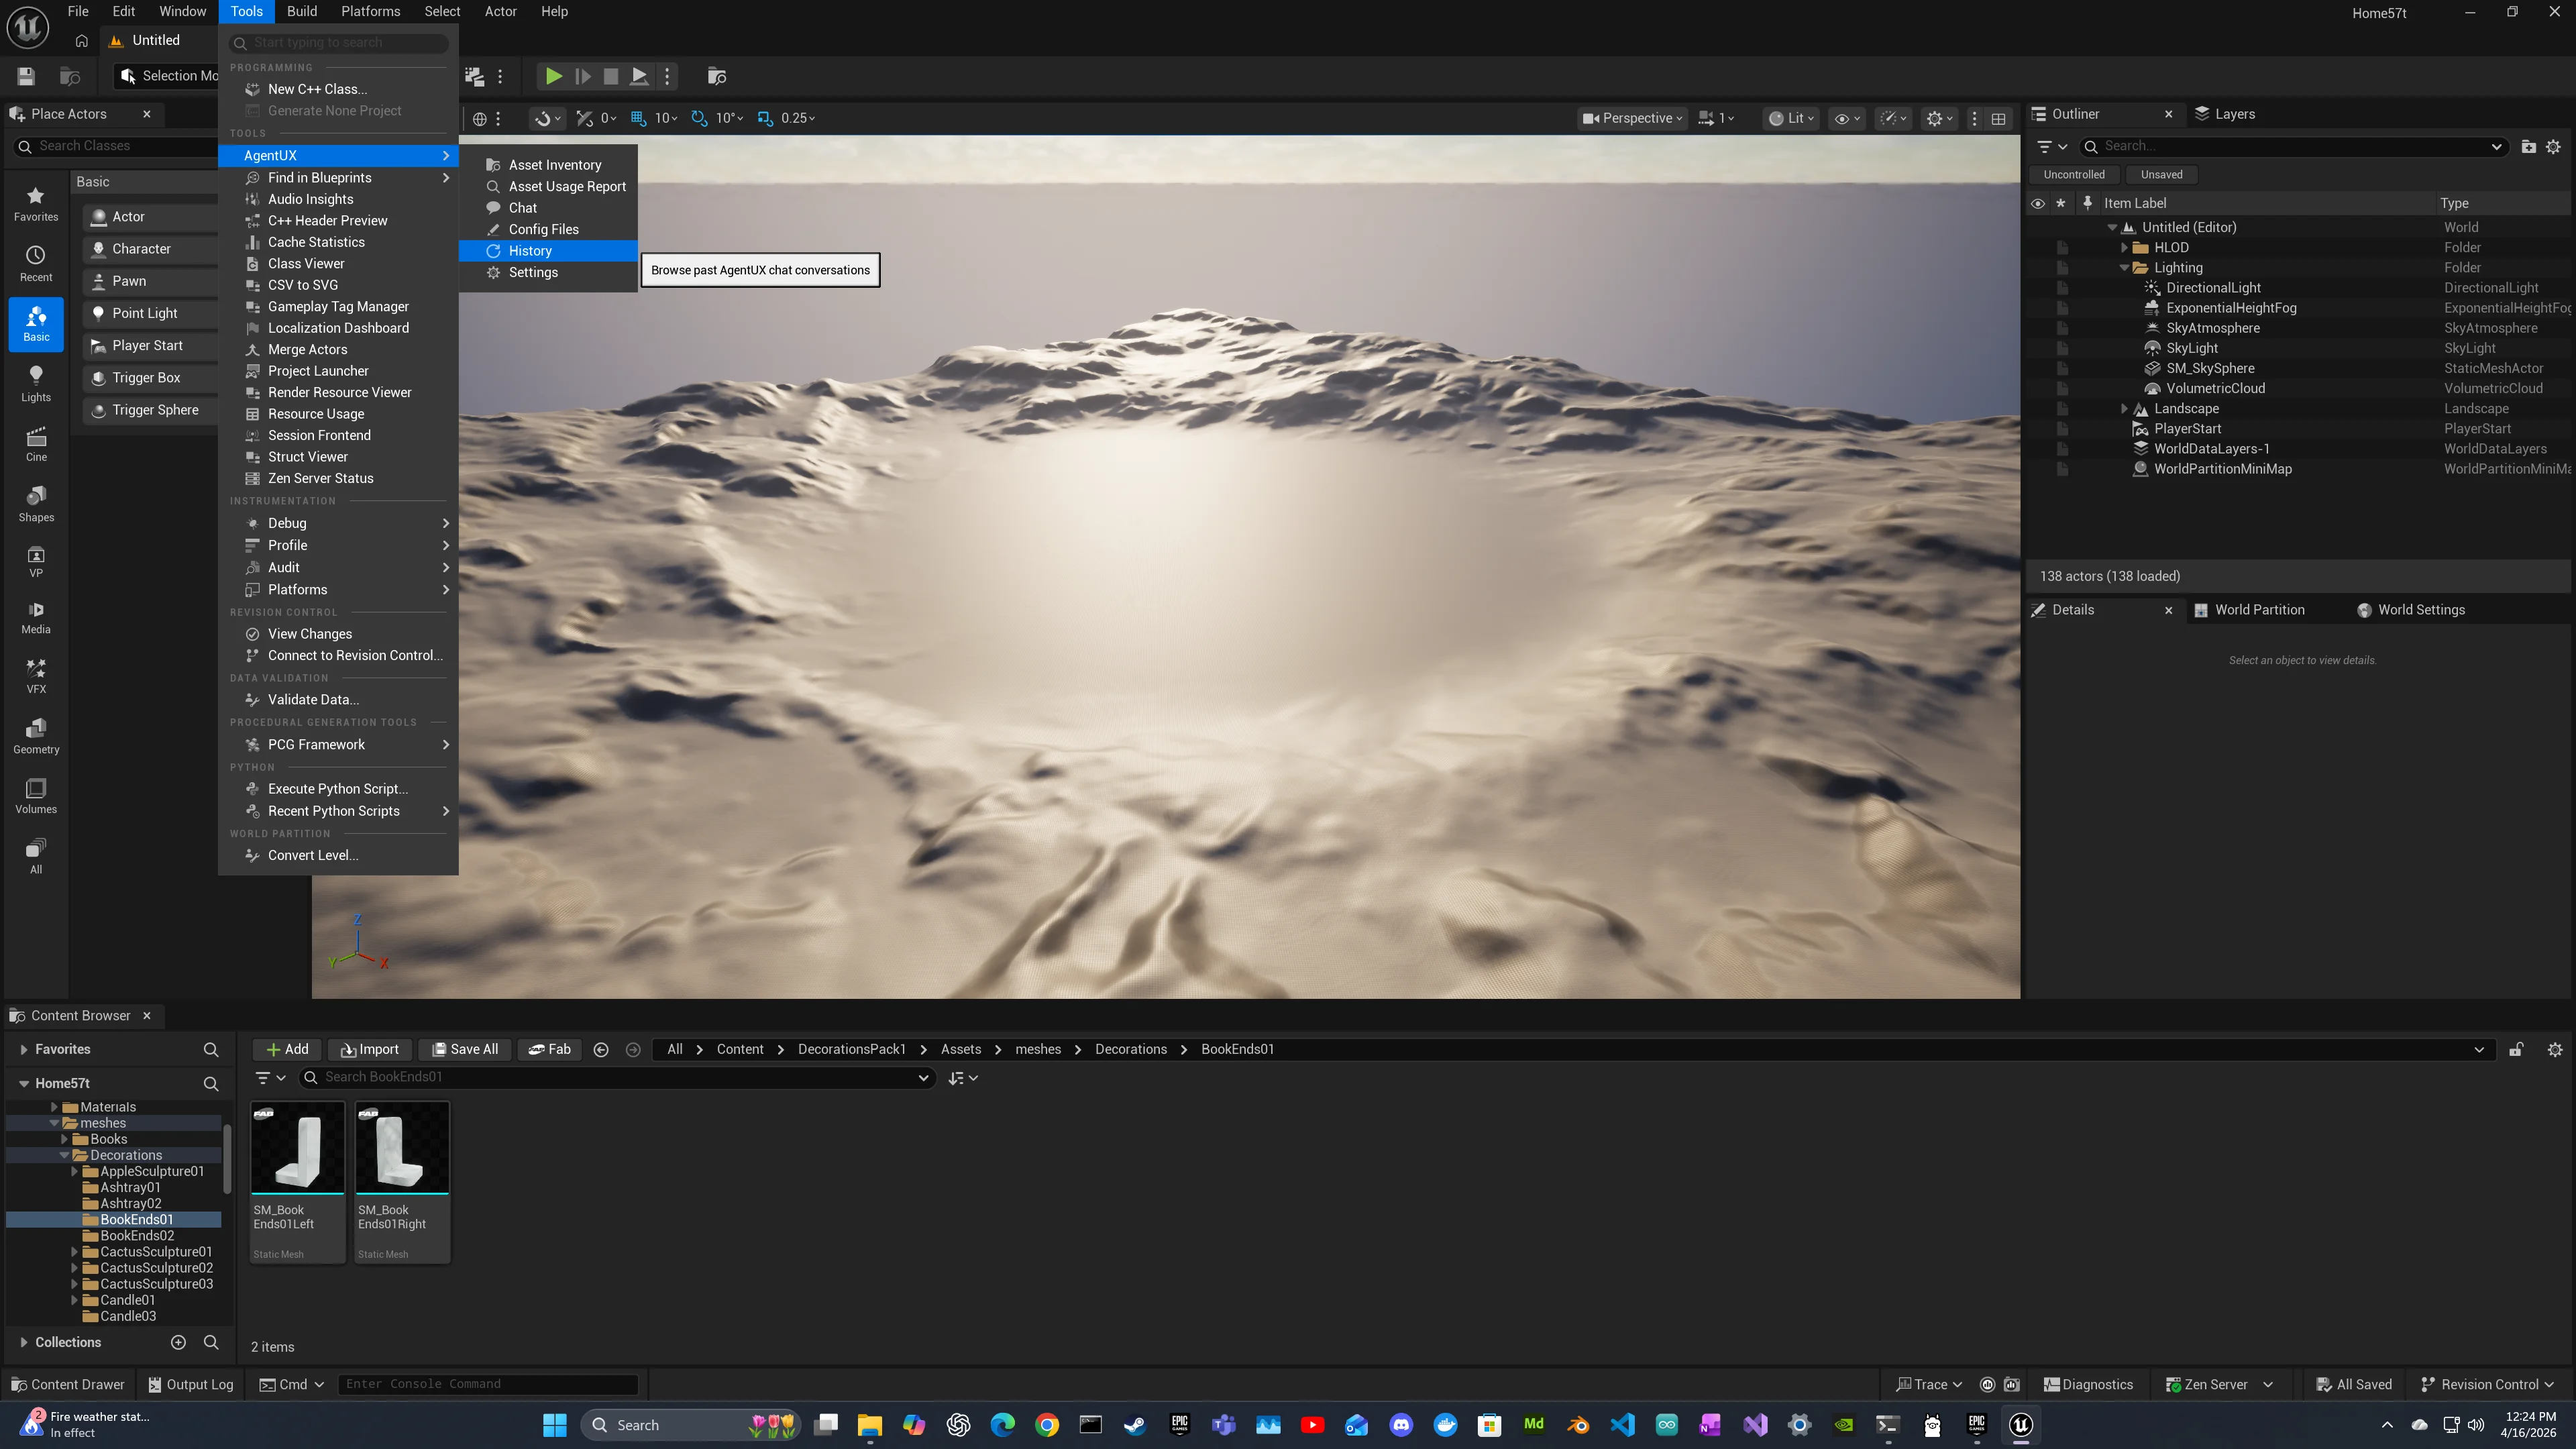Select the Shapes category icon
The height and width of the screenshot is (1449, 2576).
(x=36, y=504)
